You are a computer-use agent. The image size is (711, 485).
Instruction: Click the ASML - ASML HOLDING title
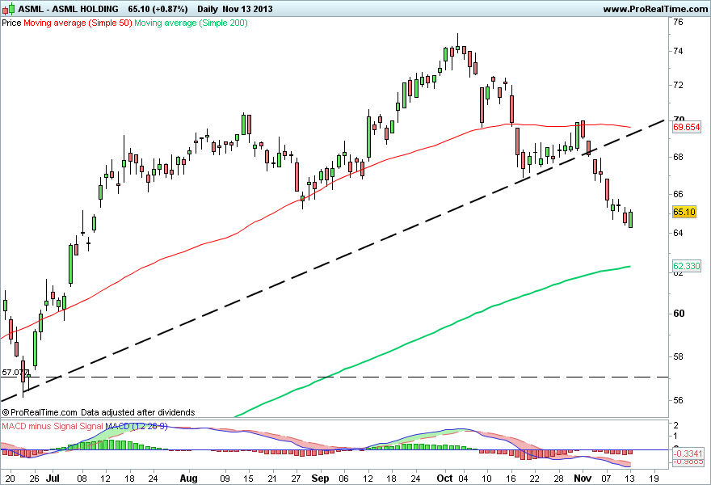68,9
